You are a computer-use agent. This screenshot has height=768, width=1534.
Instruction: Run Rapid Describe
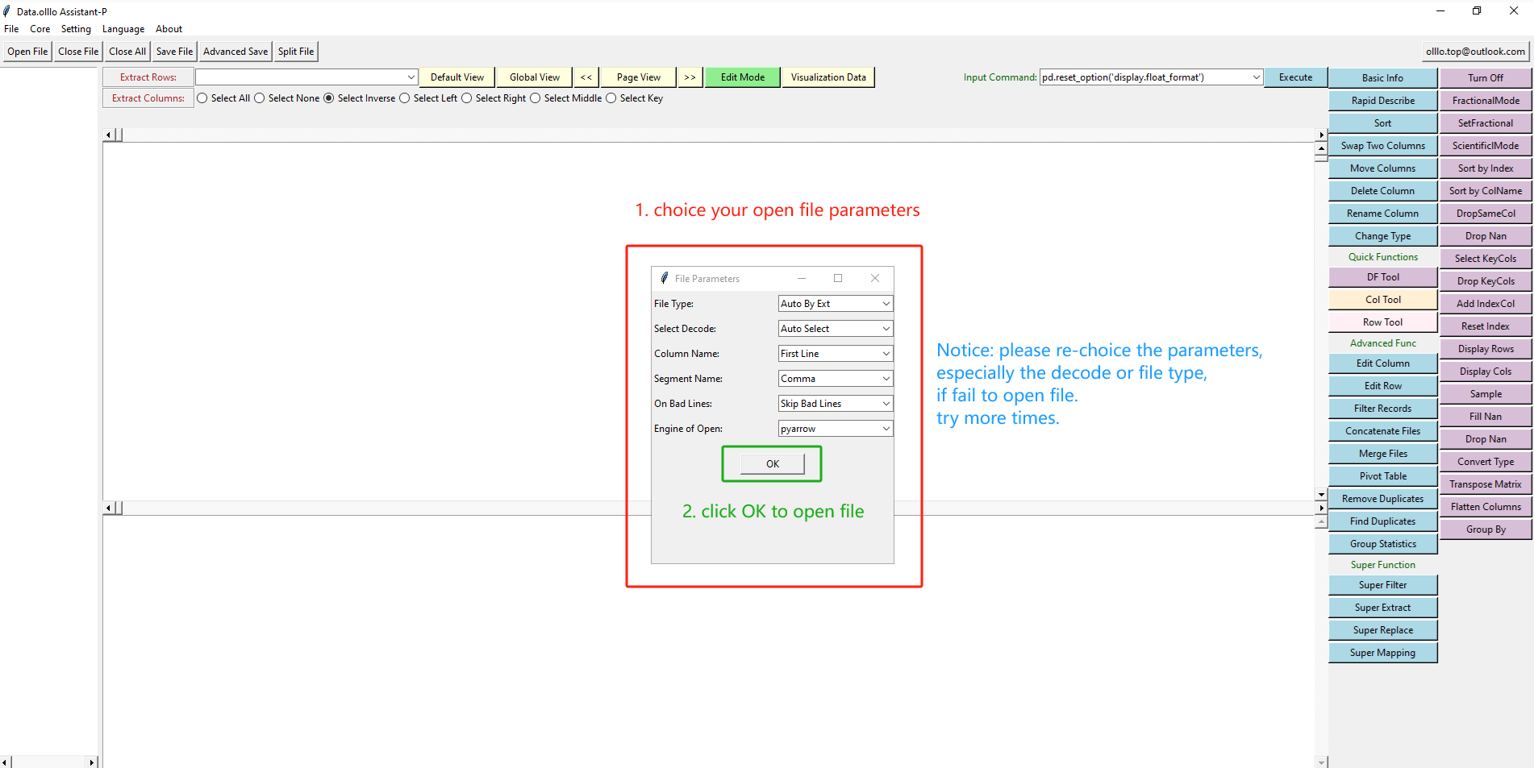[x=1382, y=101]
